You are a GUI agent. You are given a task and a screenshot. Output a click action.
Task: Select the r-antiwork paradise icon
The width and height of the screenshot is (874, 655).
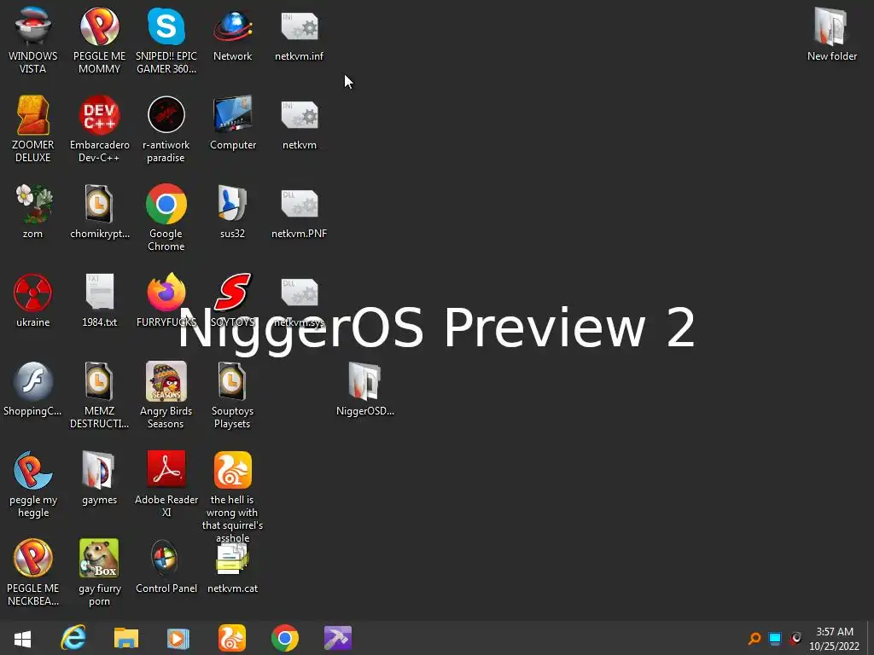(x=166, y=129)
